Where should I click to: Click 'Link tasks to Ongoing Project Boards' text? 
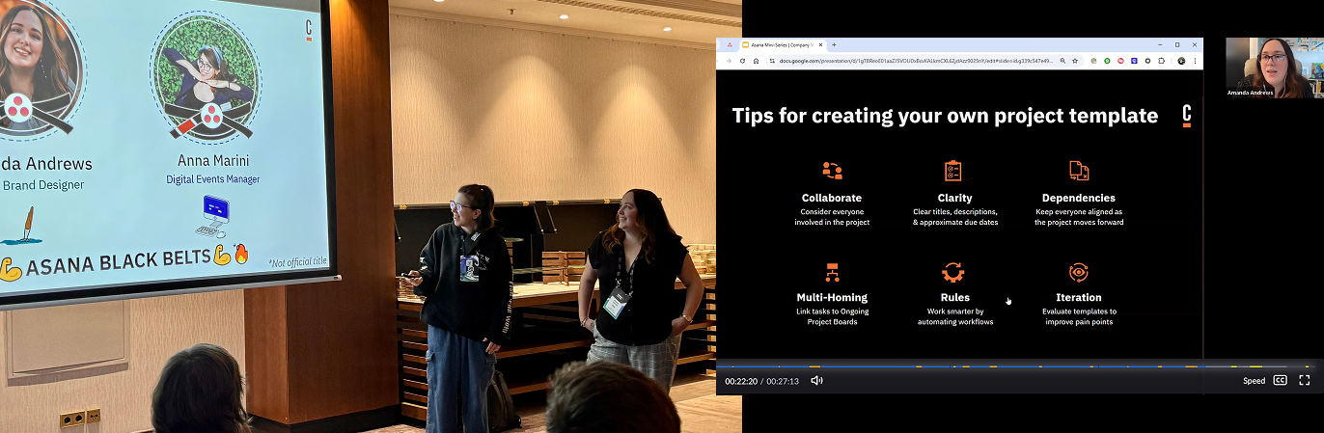click(832, 316)
